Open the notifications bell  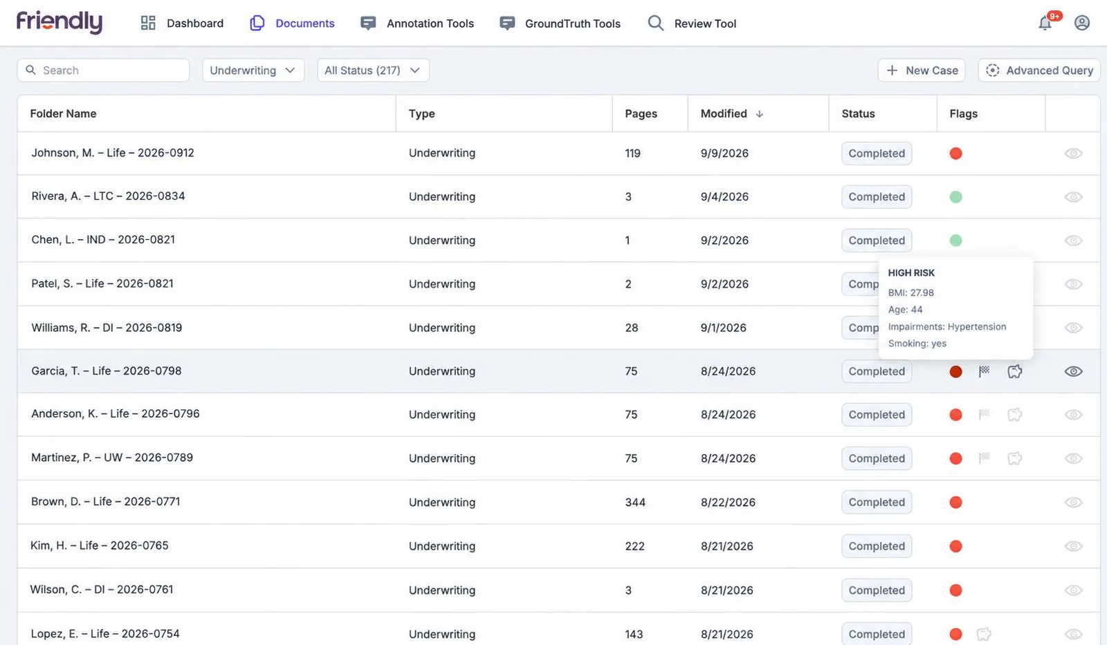click(x=1045, y=24)
